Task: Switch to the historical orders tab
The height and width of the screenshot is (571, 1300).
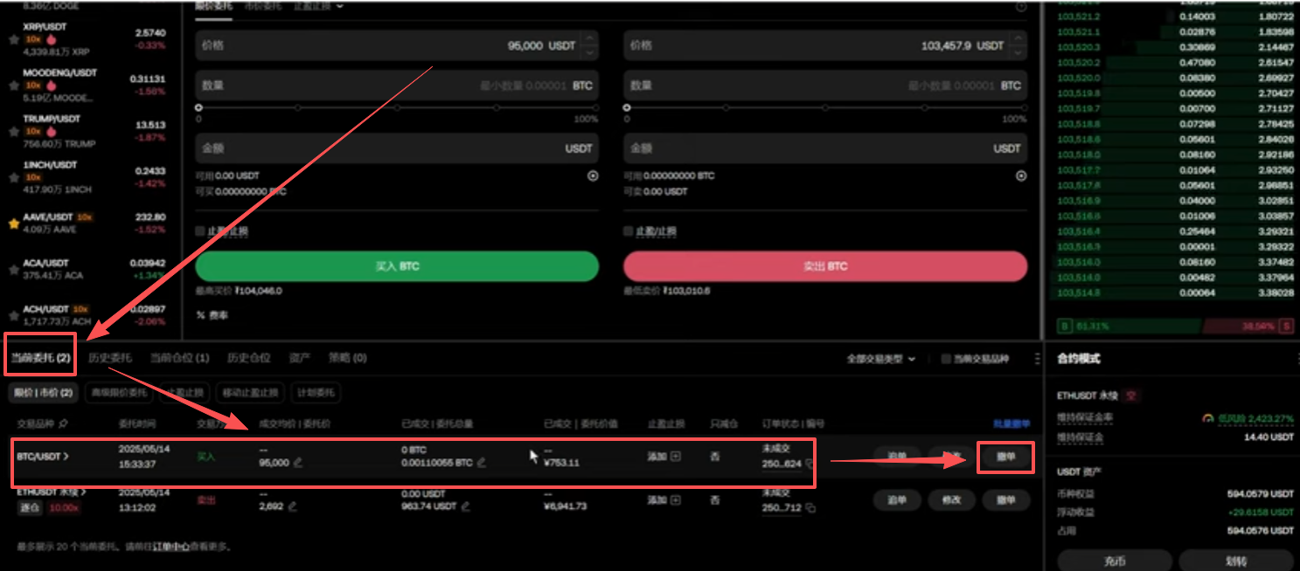Action: pyautogui.click(x=110, y=358)
